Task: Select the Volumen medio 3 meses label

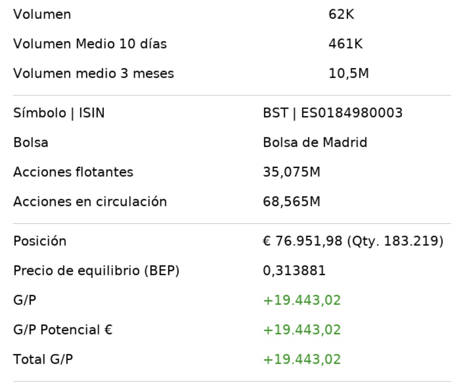Action: pos(93,74)
